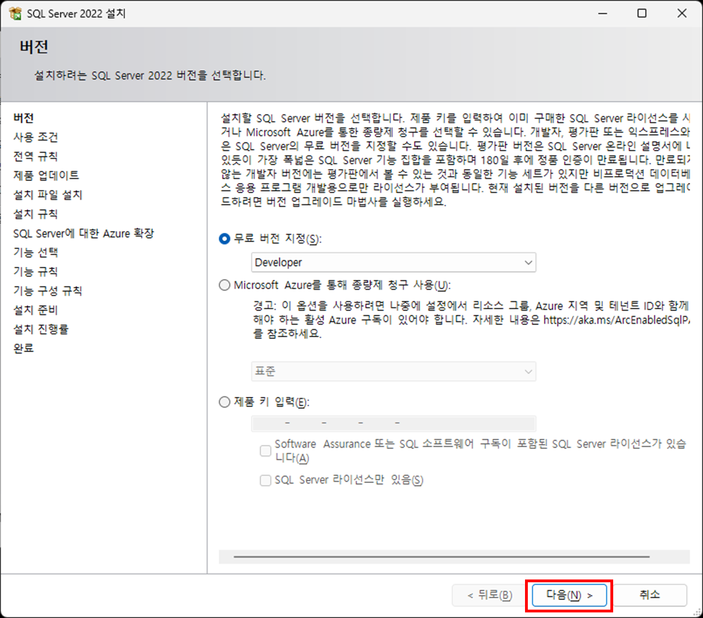Select the 무료 버전 지정 radio button
This screenshot has height=618, width=703.
[x=224, y=239]
